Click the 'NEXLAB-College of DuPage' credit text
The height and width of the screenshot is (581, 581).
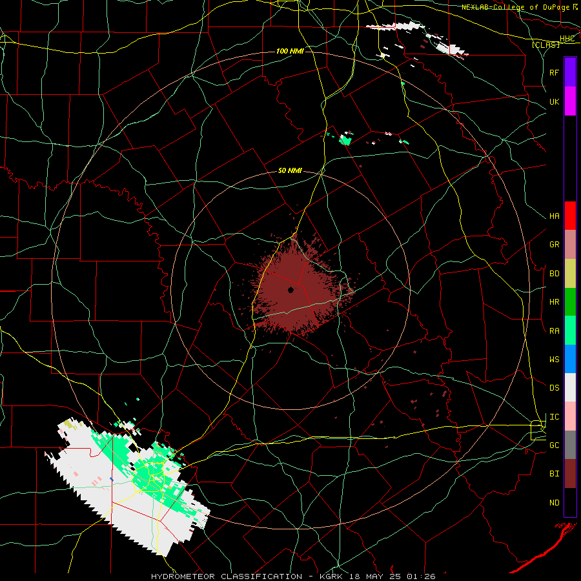[x=515, y=7]
